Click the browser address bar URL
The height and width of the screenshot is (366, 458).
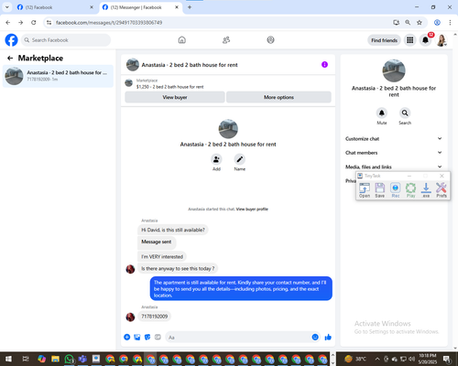[x=109, y=23]
